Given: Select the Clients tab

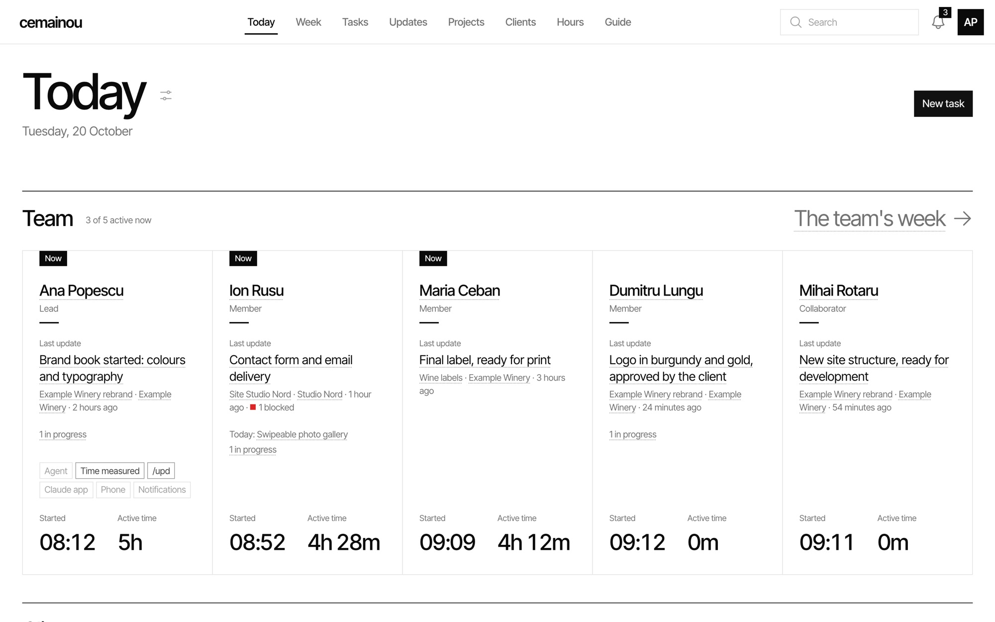Looking at the screenshot, I should (x=520, y=22).
